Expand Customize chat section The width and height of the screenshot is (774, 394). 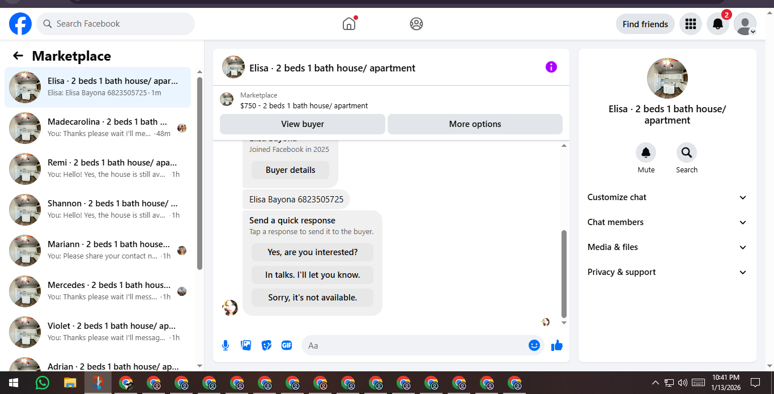[x=667, y=197]
